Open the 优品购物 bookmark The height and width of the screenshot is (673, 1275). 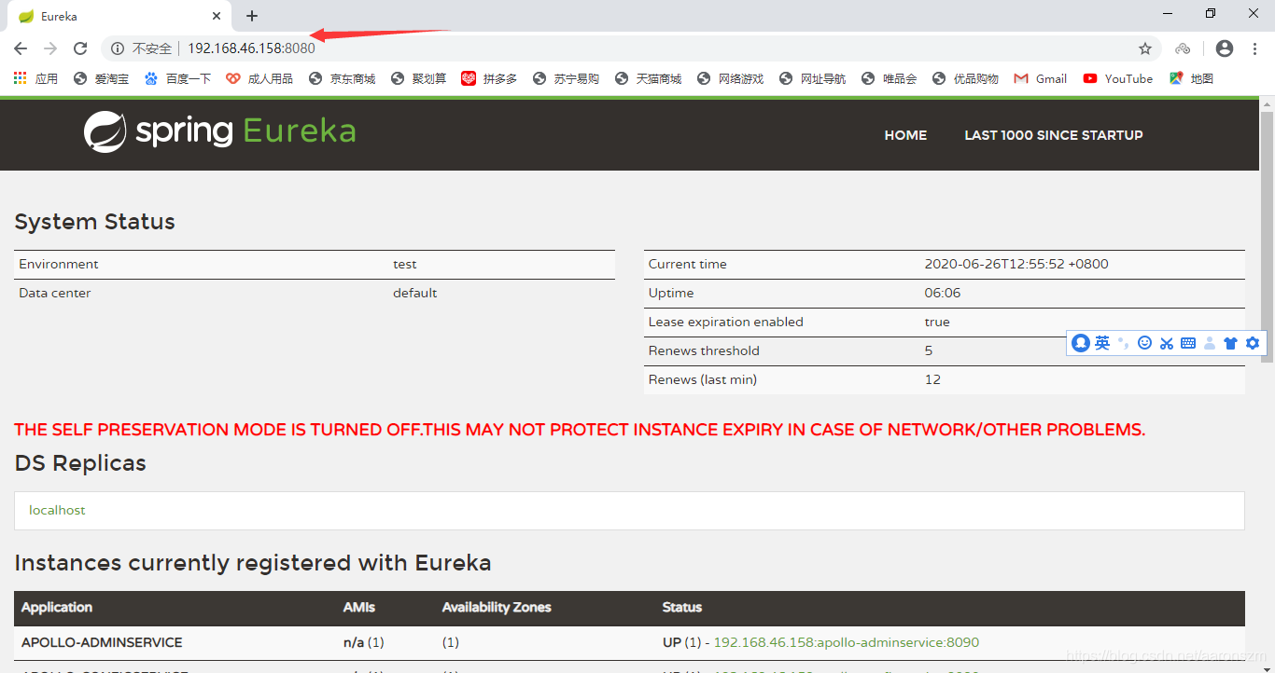(965, 79)
